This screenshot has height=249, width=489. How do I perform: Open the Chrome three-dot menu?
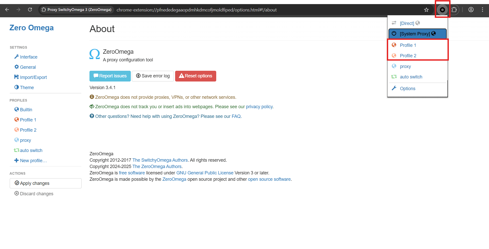click(482, 10)
